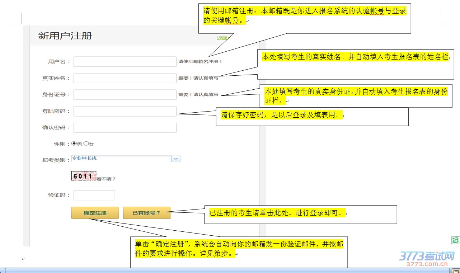Click the 看不清？ captcha refresh link
Viewport: 460px width, 273px height.
(106, 179)
